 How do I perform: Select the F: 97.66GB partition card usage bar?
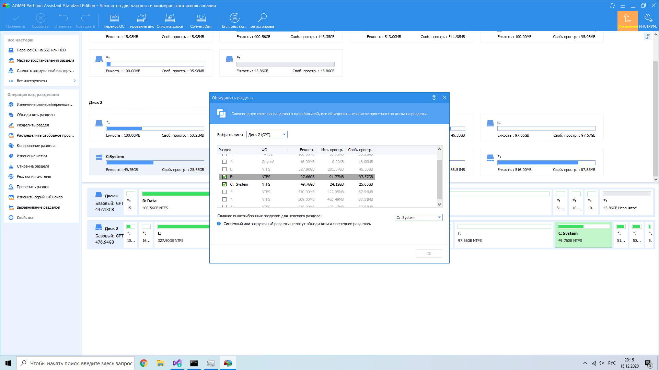(546, 129)
